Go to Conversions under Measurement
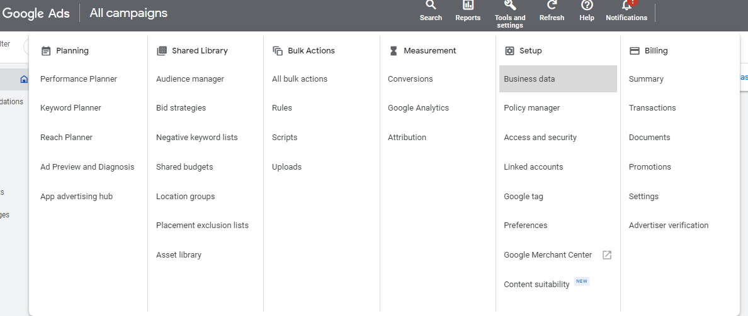The image size is (748, 316). (411, 79)
